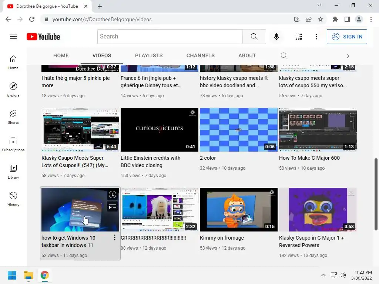This screenshot has height=284, width=379.
Task: Open the PLAYLISTS tab
Action: tap(149, 55)
